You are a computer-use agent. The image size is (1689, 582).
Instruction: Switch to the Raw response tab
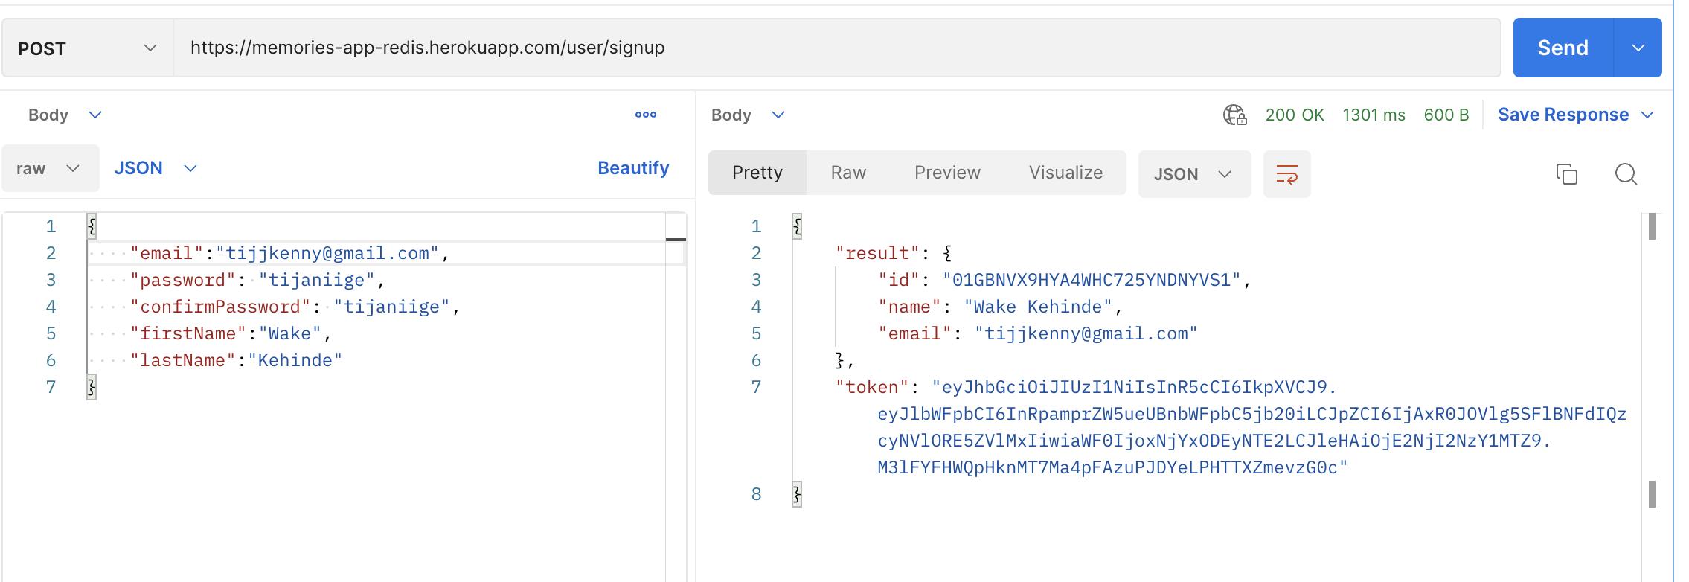848,173
